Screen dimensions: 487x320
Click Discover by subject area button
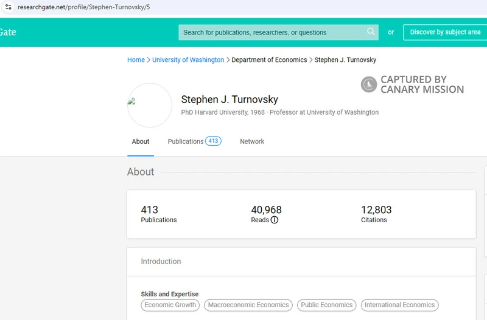(x=445, y=32)
